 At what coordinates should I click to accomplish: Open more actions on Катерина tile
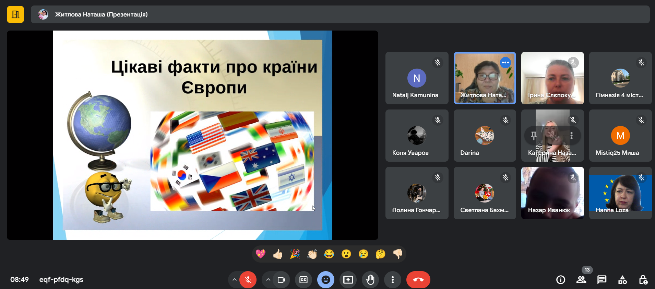point(571,136)
